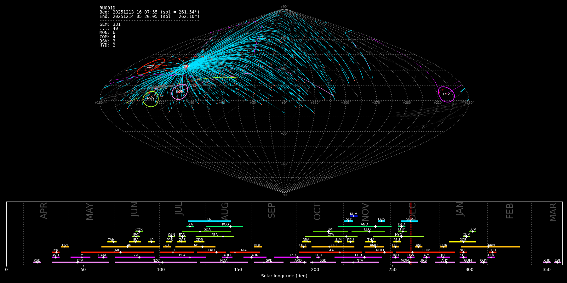Screen dimensions: 567x283
Task: Select the ETA shower bar in the timeline
Action: tap(80, 262)
